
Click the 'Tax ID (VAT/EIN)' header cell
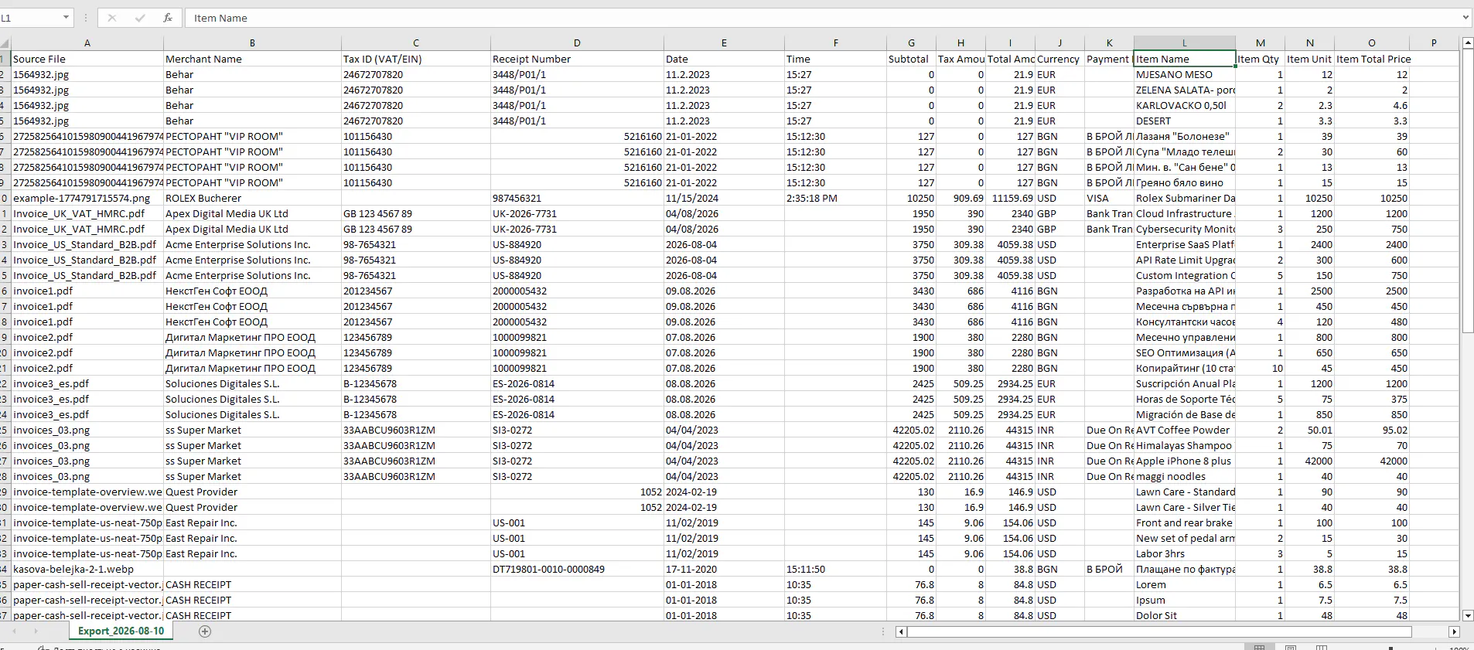(416, 59)
